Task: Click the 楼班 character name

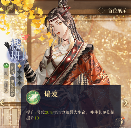Action: click(x=16, y=50)
